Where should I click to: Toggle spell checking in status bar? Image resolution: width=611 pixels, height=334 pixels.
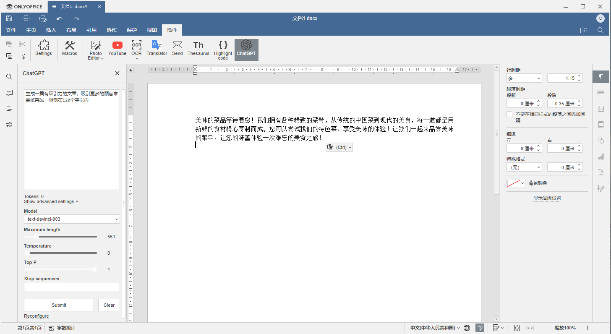(x=480, y=328)
